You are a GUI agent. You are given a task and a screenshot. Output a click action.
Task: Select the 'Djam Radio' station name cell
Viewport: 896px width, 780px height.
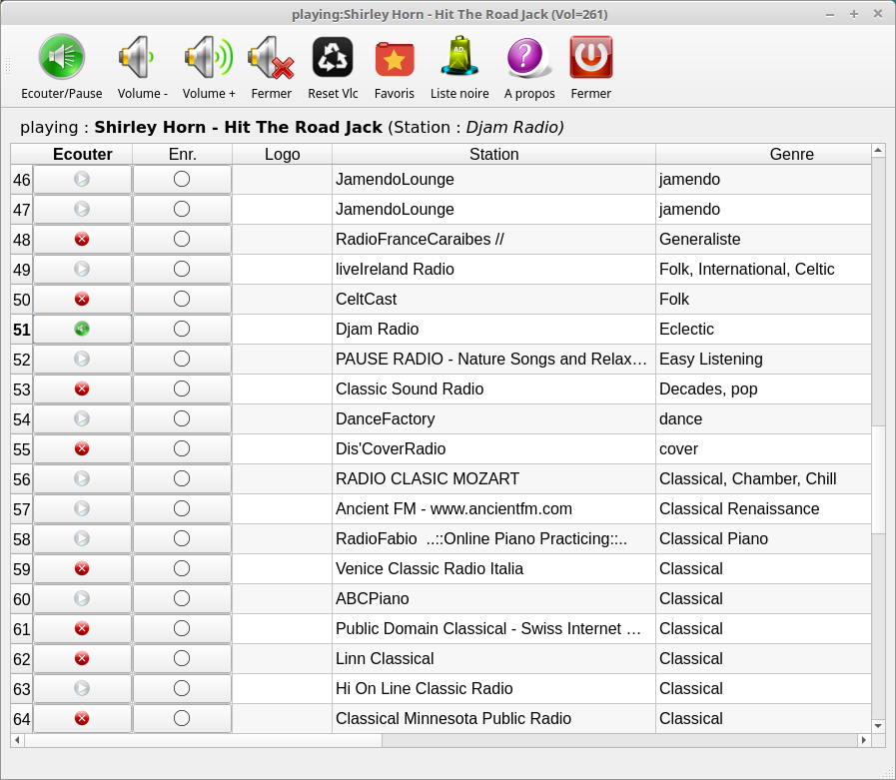tap(493, 330)
